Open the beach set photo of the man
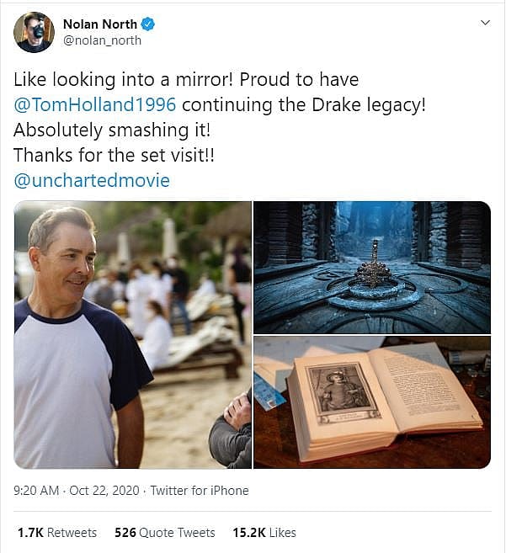Image resolution: width=506 pixels, height=553 pixels. [132, 334]
